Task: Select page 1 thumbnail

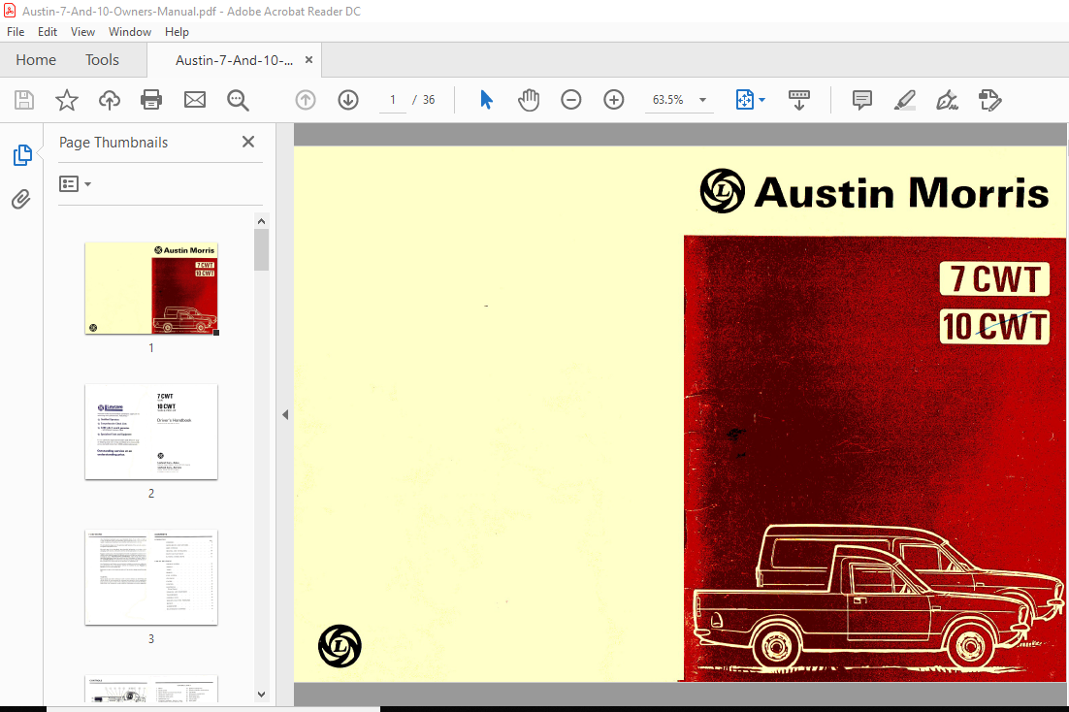Action: [x=151, y=288]
